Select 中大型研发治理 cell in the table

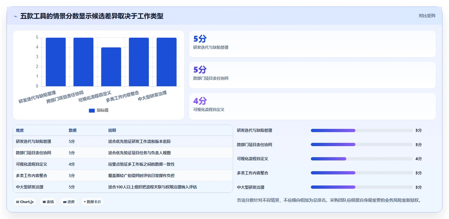tap(30, 187)
